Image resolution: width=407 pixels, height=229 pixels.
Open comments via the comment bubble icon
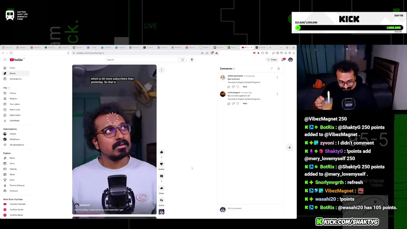tap(162, 176)
